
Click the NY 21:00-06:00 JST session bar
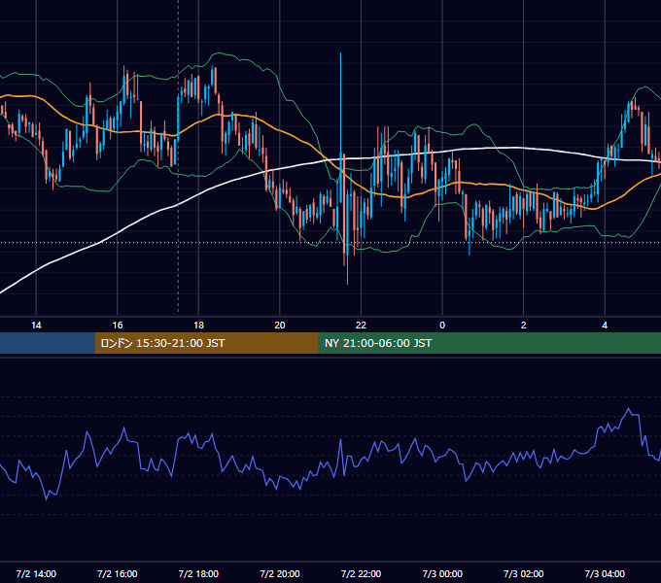(x=489, y=343)
